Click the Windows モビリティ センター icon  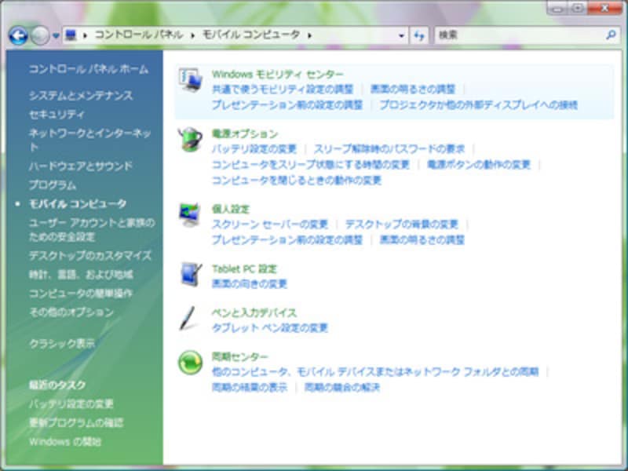[190, 80]
